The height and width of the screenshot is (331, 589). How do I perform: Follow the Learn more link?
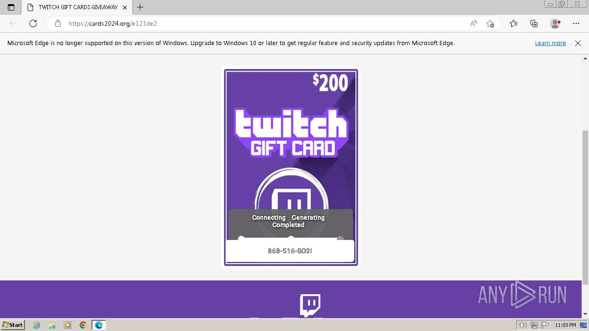[x=550, y=43]
